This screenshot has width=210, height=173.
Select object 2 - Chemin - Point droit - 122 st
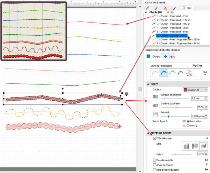(x=173, y=20)
